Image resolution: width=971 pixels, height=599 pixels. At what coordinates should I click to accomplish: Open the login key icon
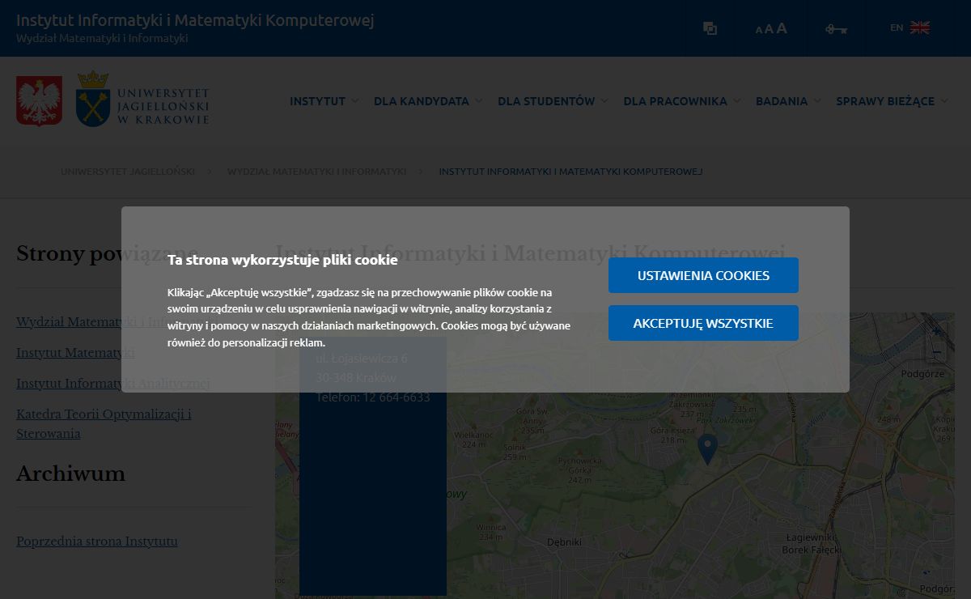(x=836, y=29)
